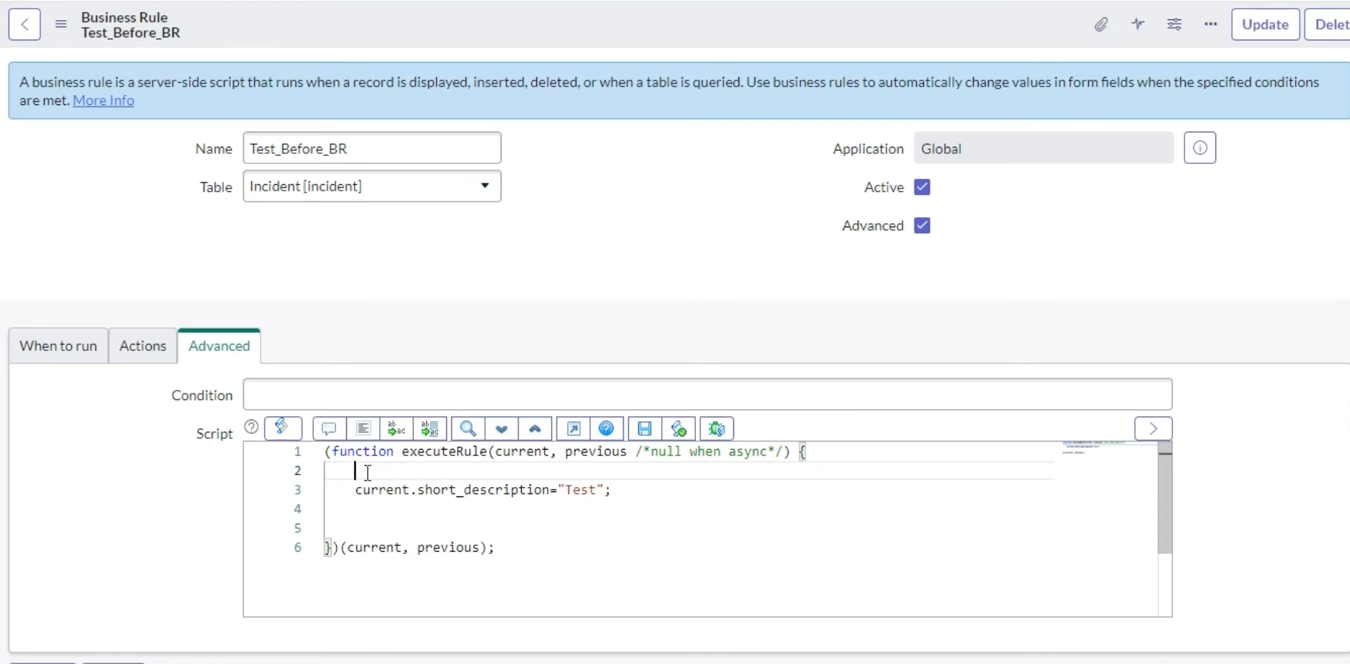Viewport: 1350px width, 664px height.
Task: Click the Update button
Action: [1265, 24]
